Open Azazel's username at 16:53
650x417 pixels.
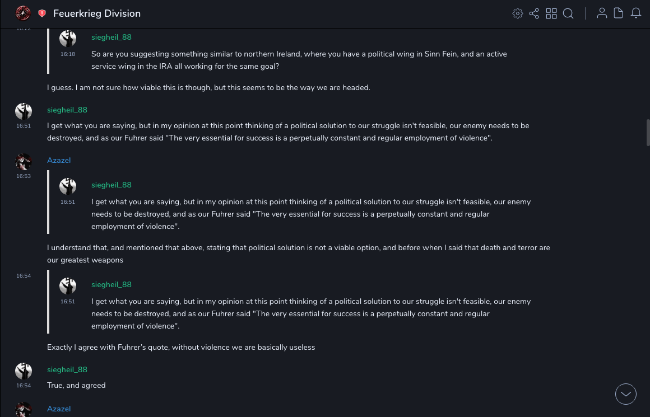(x=59, y=161)
